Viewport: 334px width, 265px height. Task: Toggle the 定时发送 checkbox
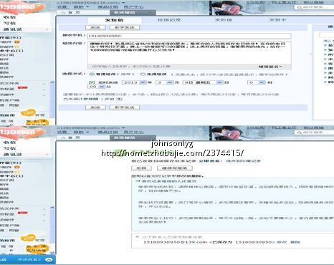click(92, 82)
